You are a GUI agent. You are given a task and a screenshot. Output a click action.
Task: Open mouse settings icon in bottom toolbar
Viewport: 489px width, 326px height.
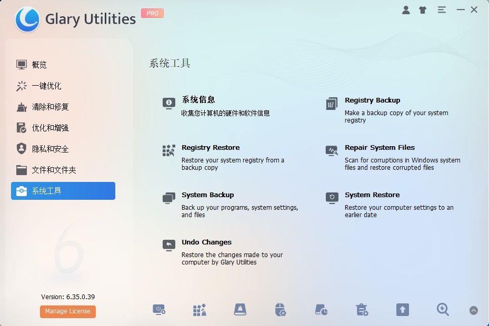point(281,310)
